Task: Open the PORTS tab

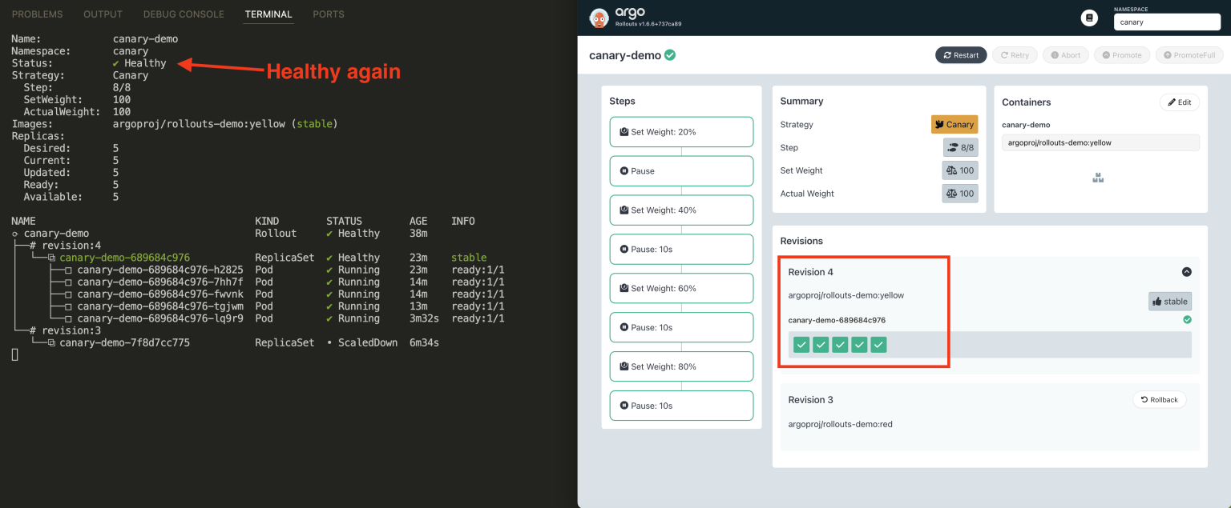Action: (328, 14)
